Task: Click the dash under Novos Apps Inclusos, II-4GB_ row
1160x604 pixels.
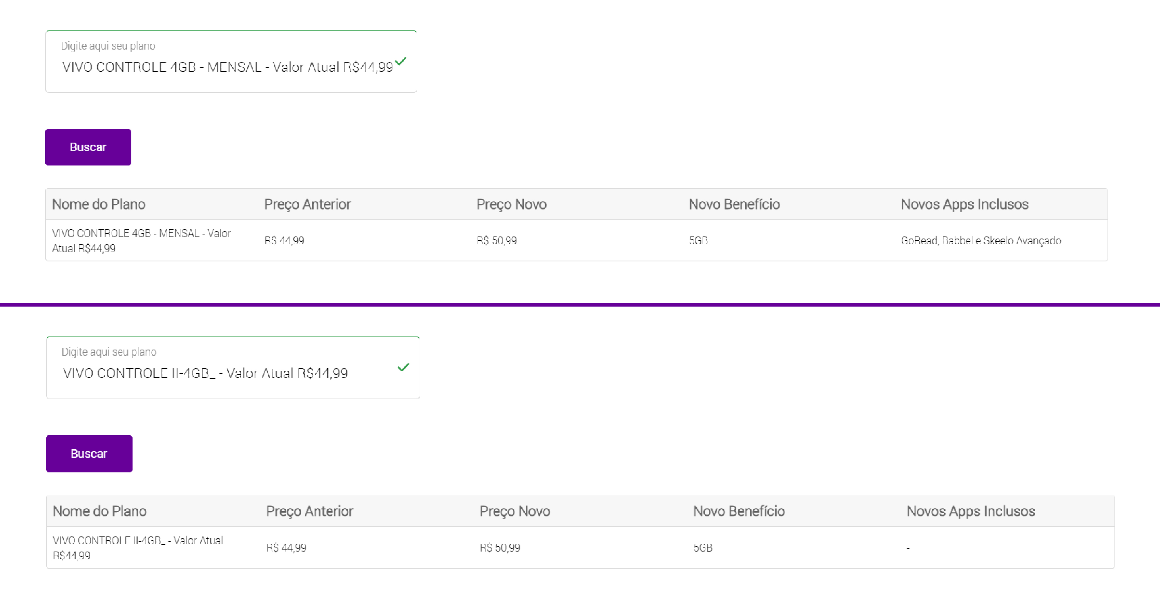Action: 908,548
